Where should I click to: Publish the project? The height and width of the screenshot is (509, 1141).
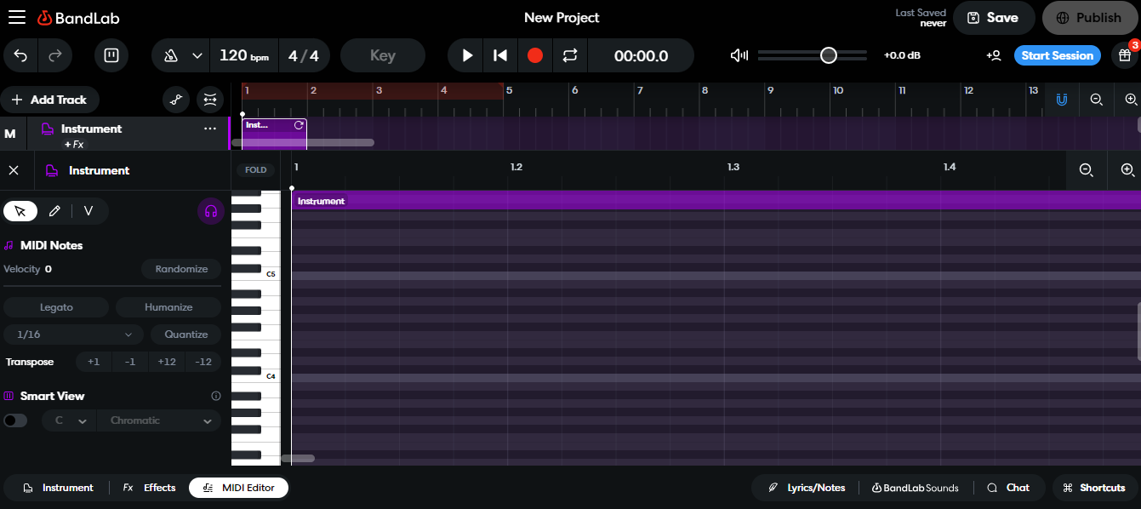click(x=1090, y=18)
